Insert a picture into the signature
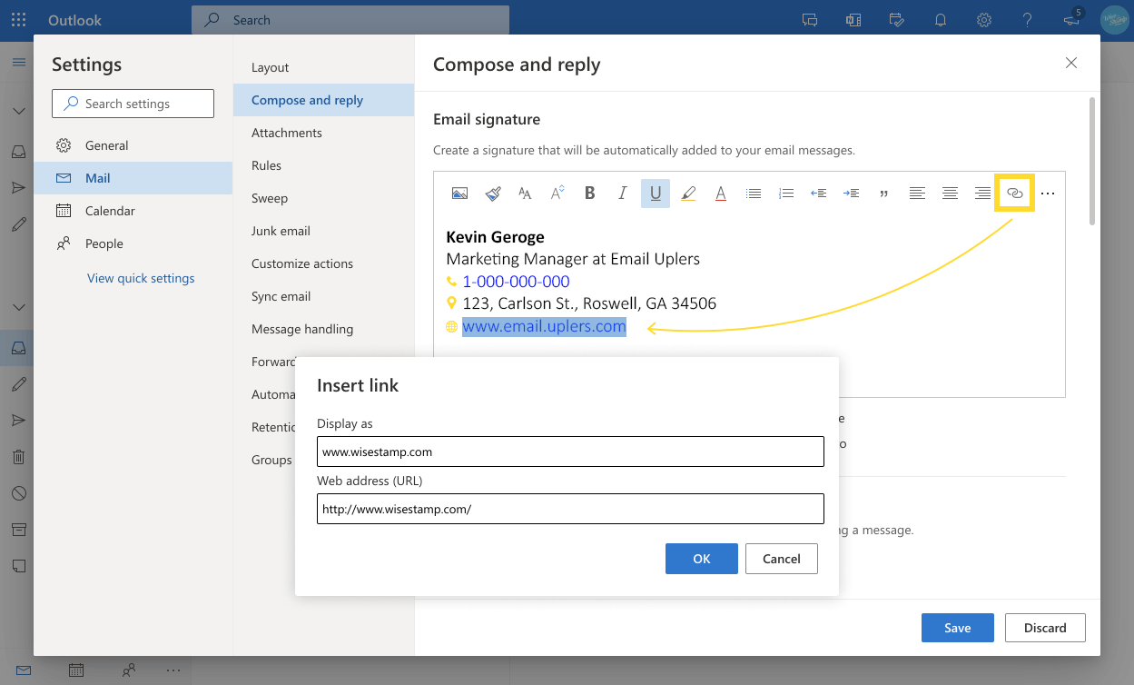The width and height of the screenshot is (1134, 685). (x=459, y=193)
